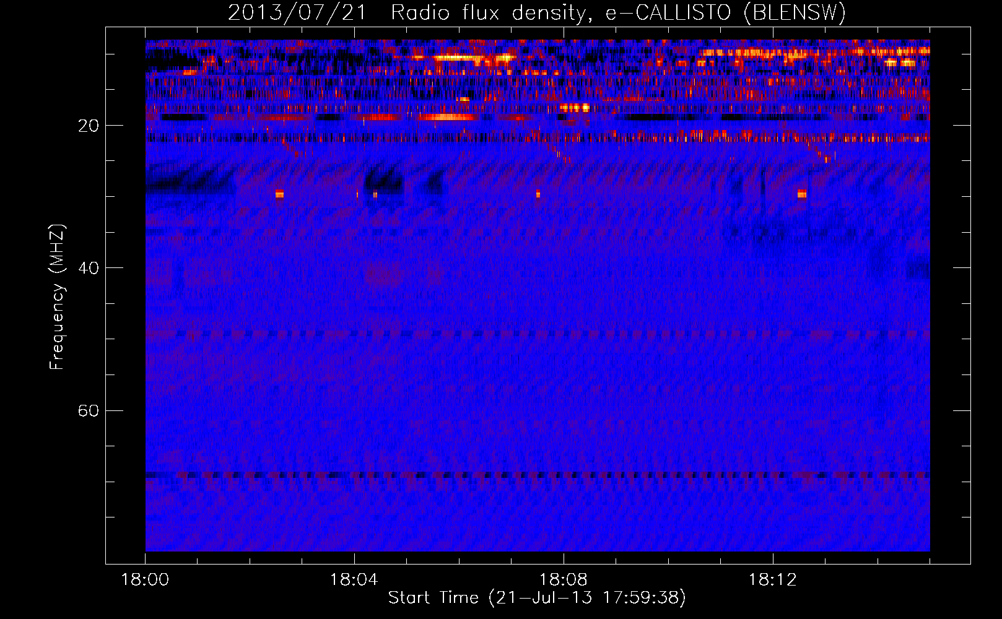The image size is (1002, 619).
Task: Click the 'Frequency (MHZ)' y-axis label
Action: point(56,297)
